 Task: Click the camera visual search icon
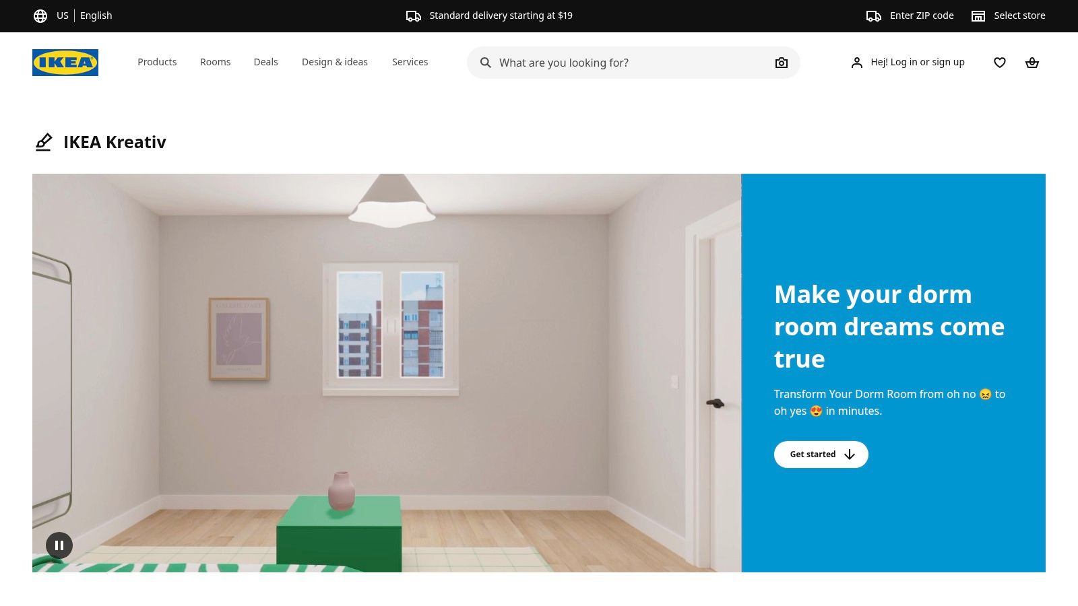pyautogui.click(x=782, y=63)
